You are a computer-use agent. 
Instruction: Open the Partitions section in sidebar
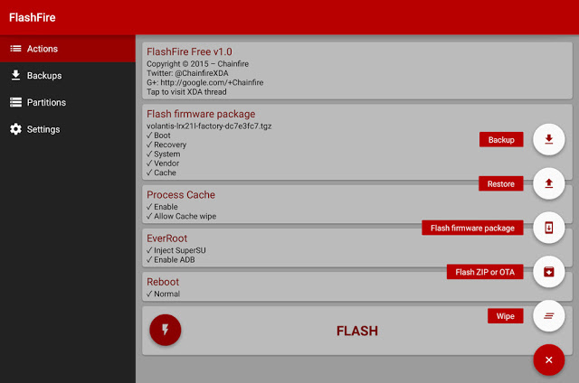tap(68, 102)
